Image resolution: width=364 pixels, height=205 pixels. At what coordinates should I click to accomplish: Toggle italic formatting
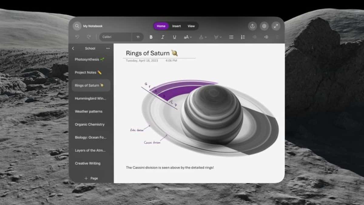coord(163,37)
